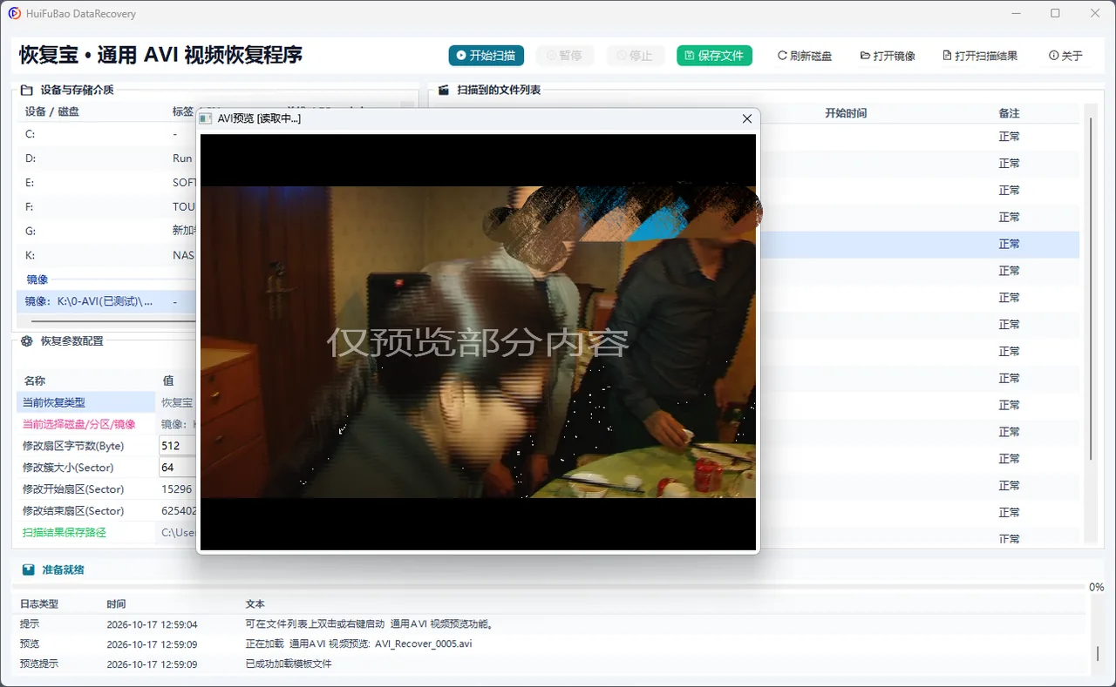Screen dimensions: 1116x687
Task: Click the 日志类型 log column header
Action: [x=39, y=603]
